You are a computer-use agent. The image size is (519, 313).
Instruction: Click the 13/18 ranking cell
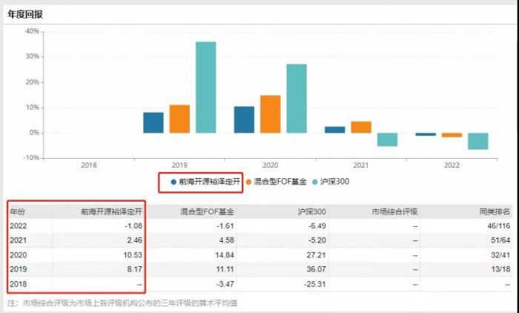click(500, 269)
